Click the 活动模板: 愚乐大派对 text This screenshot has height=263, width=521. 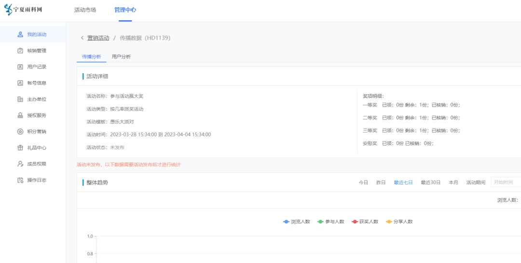tap(110, 122)
